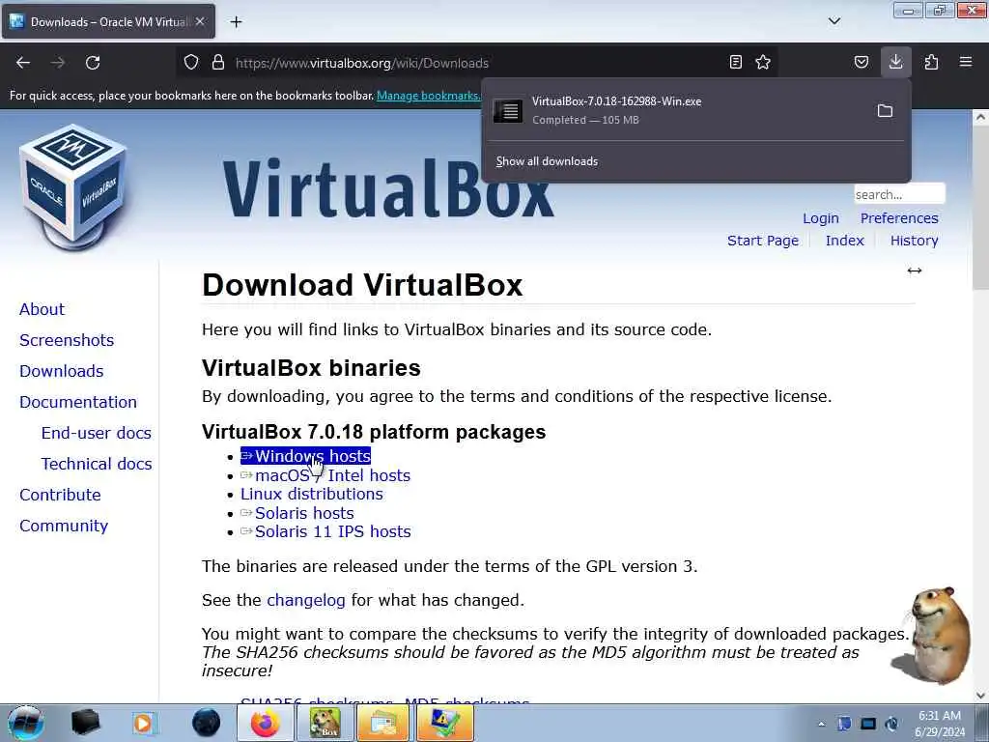Click the macOS / Intel hosts link
This screenshot has height=742, width=989.
point(325,475)
